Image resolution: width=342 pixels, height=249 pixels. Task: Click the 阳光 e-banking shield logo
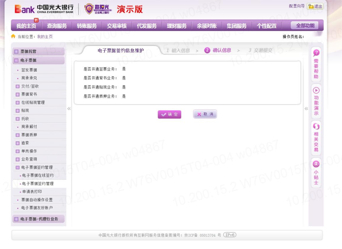98,9
